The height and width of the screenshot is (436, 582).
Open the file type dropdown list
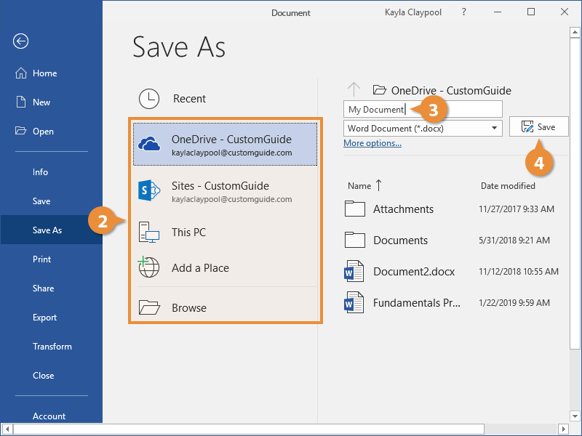pos(494,129)
